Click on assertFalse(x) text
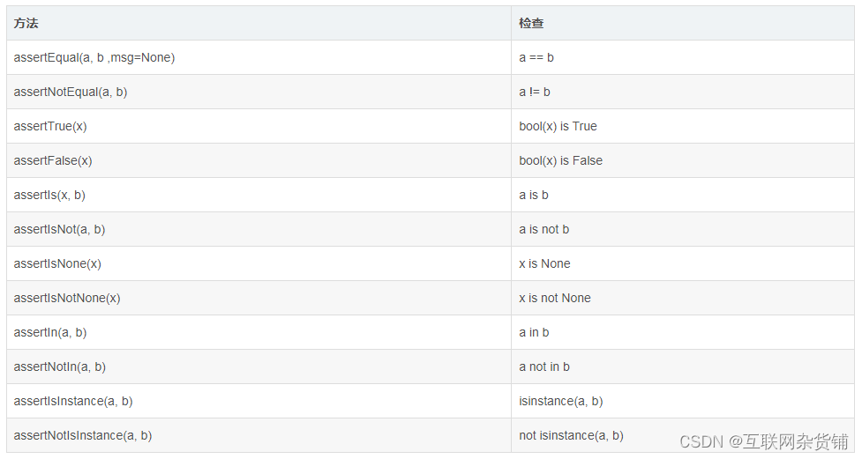Viewport: 862px width, 459px height. 53,161
